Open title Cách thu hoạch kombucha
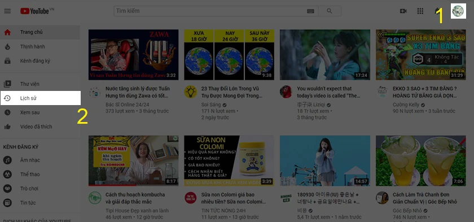This screenshot has width=474, height=222. pos(135,198)
